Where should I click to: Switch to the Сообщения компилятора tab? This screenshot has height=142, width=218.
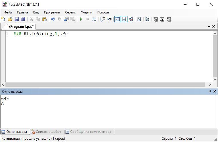(89, 132)
